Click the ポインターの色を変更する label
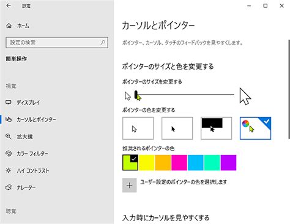The width and height of the screenshot is (290, 224). pos(149,110)
